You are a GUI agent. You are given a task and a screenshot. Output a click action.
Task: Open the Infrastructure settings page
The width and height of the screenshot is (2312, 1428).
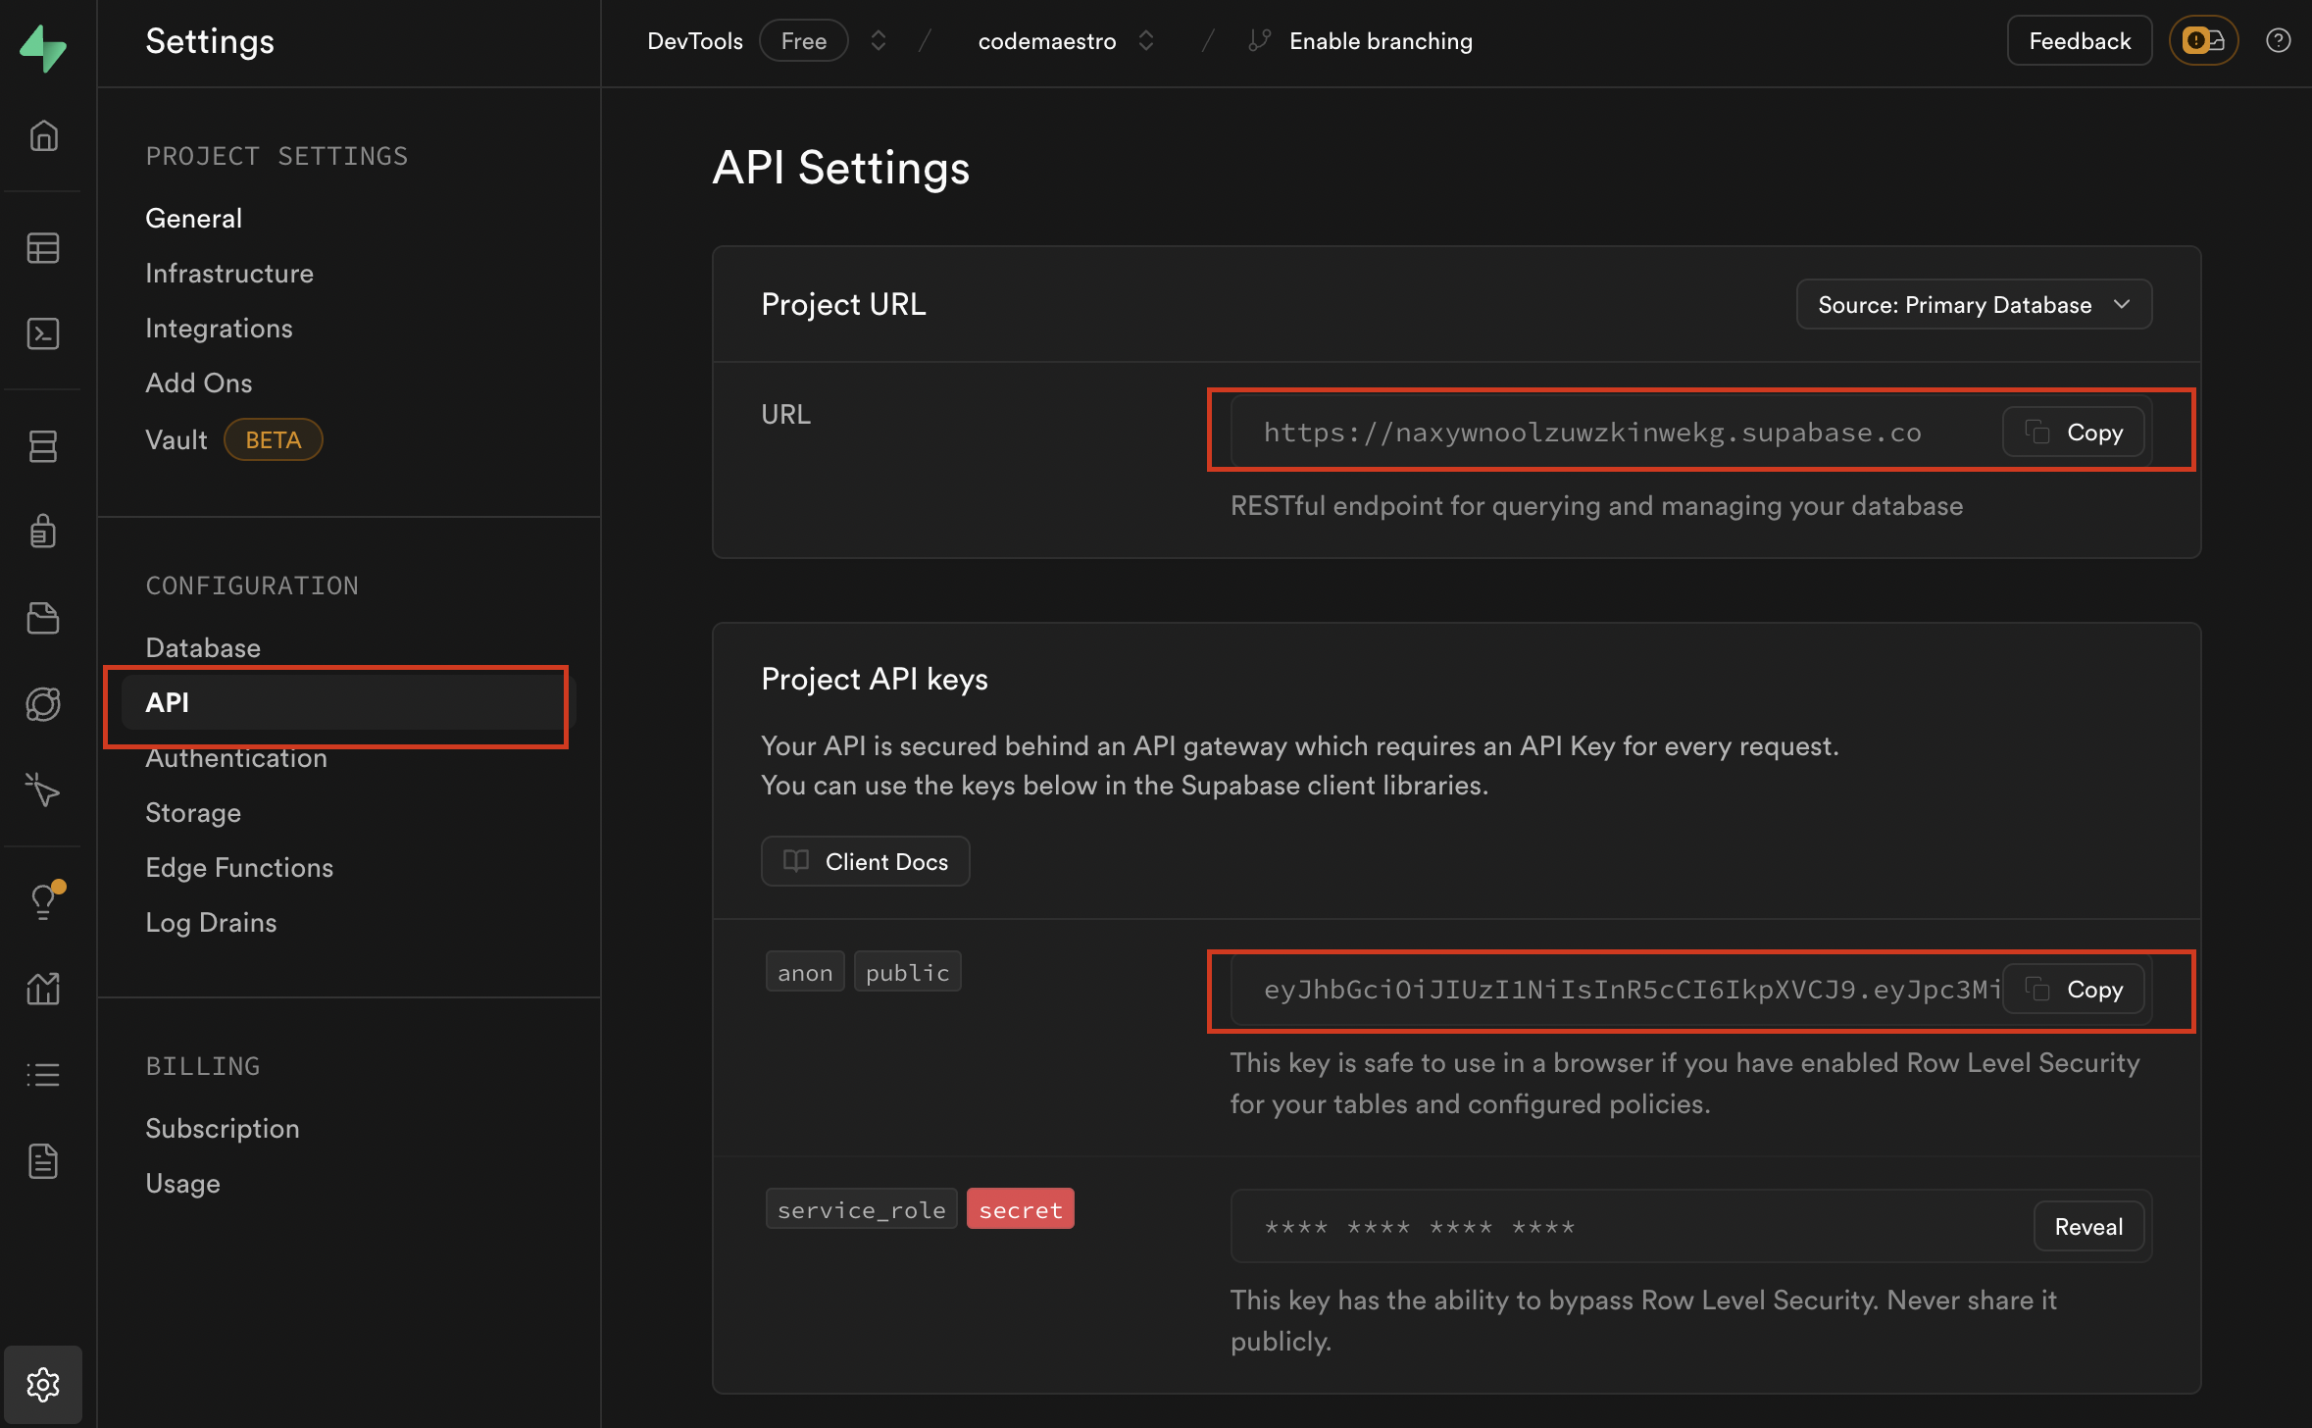229,274
